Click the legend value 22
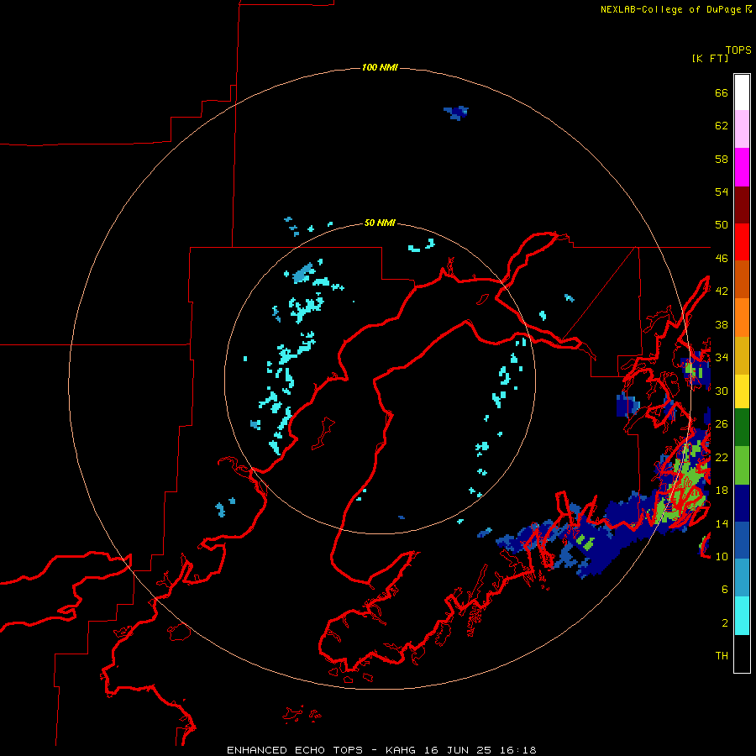The width and height of the screenshot is (756, 756). click(722, 457)
